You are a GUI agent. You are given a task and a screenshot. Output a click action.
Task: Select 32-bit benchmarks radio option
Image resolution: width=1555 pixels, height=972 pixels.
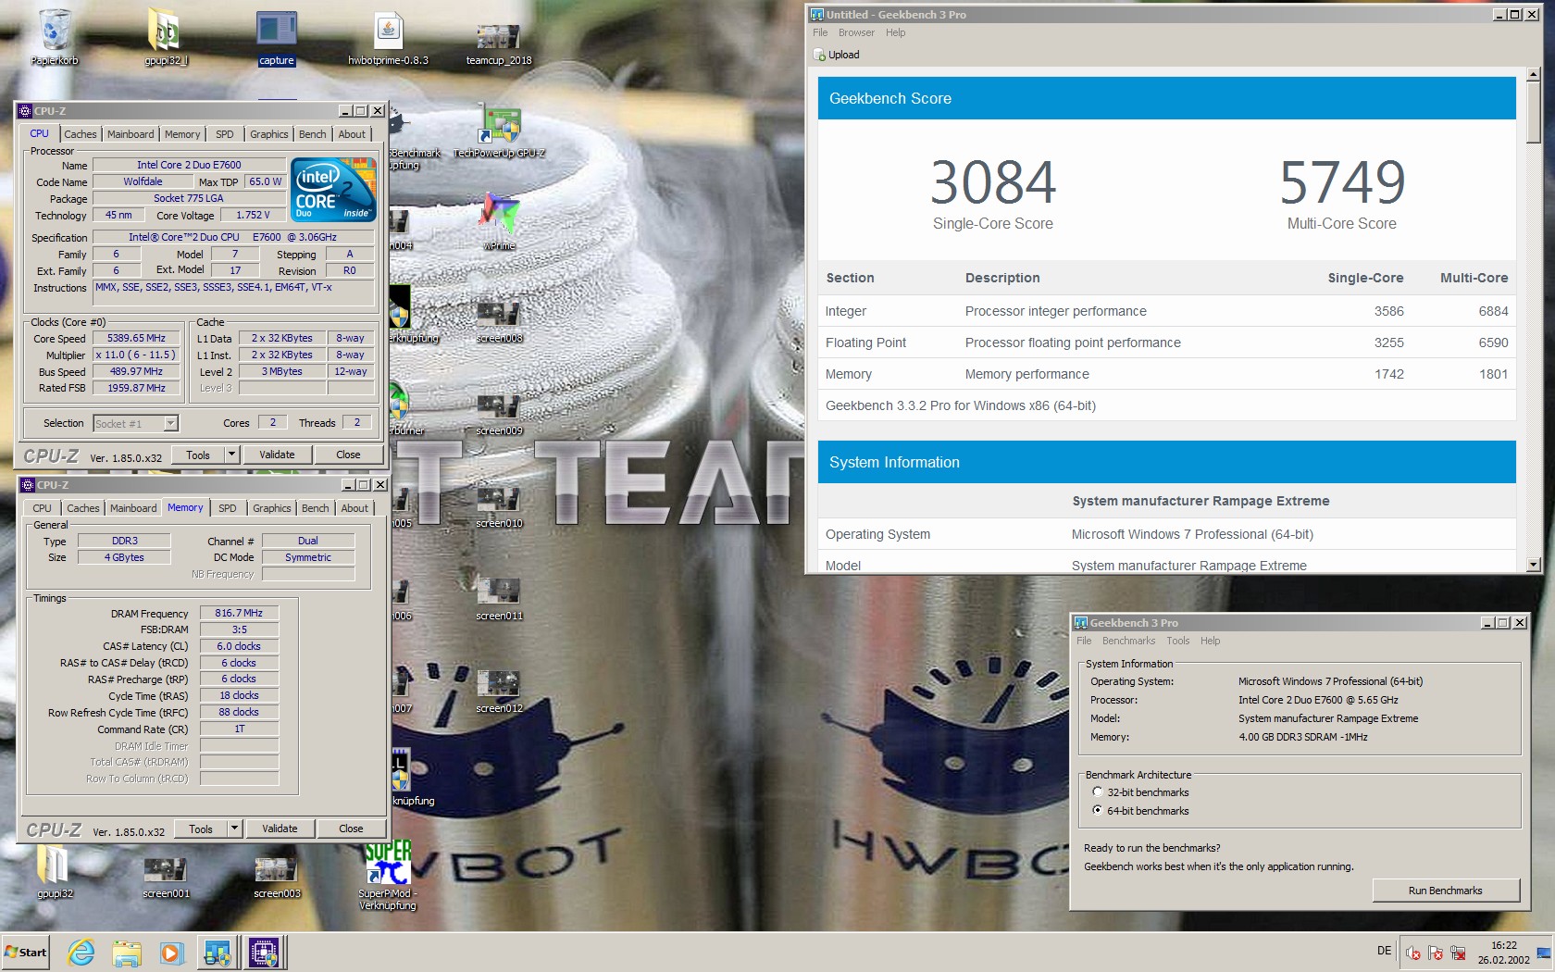coord(1098,792)
